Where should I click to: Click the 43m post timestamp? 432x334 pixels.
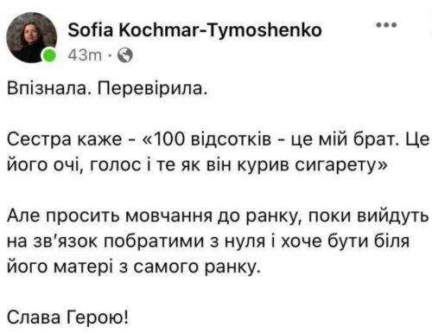click(x=85, y=55)
